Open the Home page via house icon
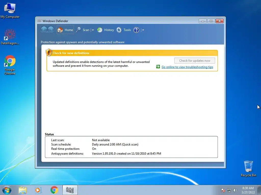The width and height of the screenshot is (261, 195). click(60, 30)
